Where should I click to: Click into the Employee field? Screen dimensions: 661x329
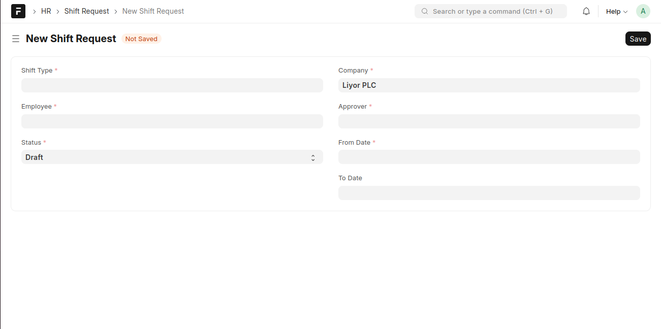(172, 121)
